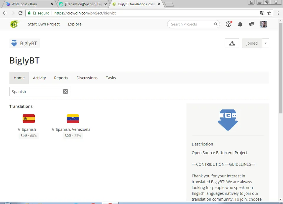Open the Spanish, Venezuela flag translation
The width and height of the screenshot is (283, 204).
(x=73, y=119)
